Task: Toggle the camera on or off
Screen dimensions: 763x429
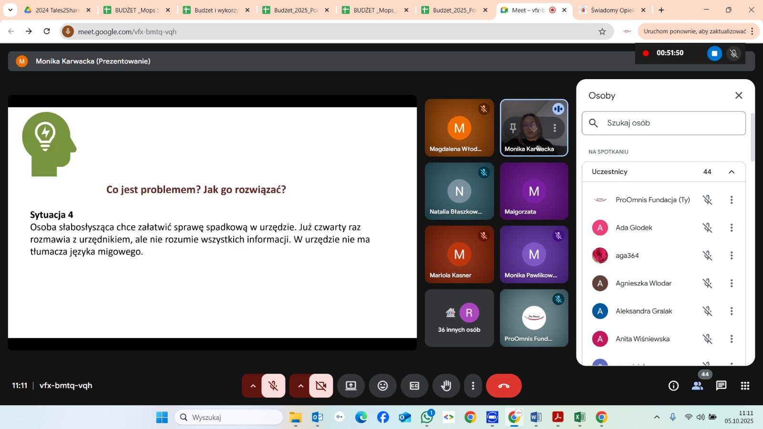Action: [321, 386]
